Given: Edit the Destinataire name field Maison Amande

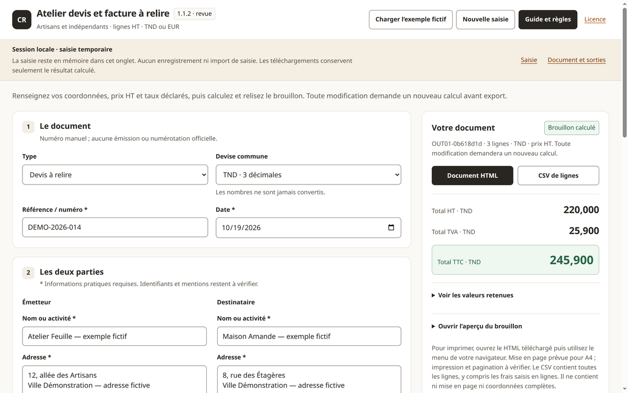Looking at the screenshot, I should click(x=309, y=336).
